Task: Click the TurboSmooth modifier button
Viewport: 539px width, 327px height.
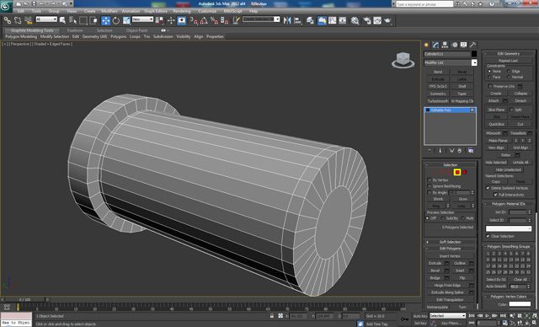Action: pos(438,101)
